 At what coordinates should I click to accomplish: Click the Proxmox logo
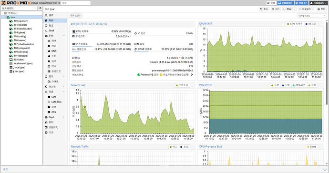tap(16, 3)
